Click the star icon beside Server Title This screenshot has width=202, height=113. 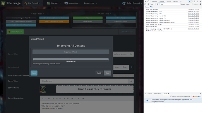coord(131,81)
